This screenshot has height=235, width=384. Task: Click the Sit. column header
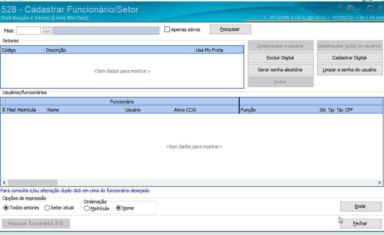[x=322, y=110]
